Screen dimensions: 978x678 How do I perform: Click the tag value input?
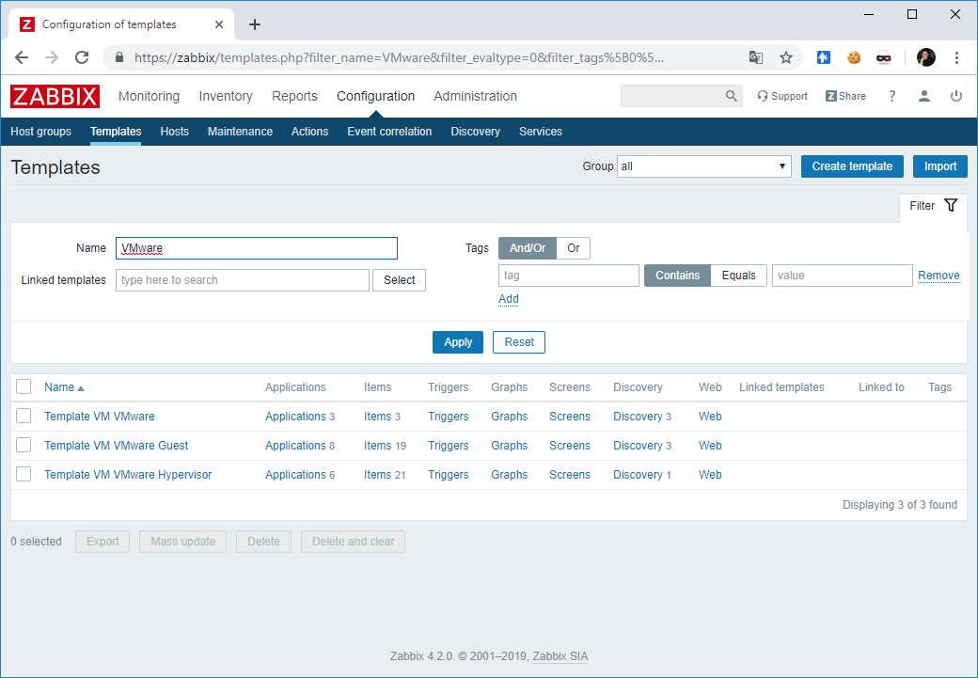[x=842, y=276]
